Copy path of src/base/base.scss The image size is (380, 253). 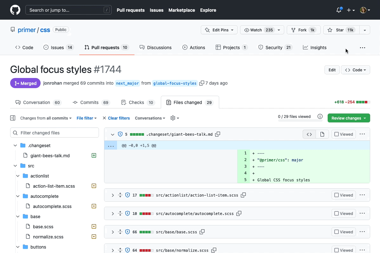coord(202,232)
